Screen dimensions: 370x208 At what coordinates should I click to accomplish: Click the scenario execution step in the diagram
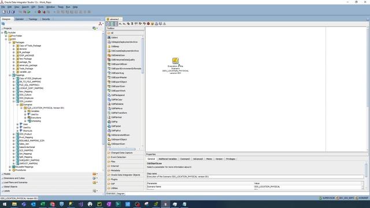point(175,61)
